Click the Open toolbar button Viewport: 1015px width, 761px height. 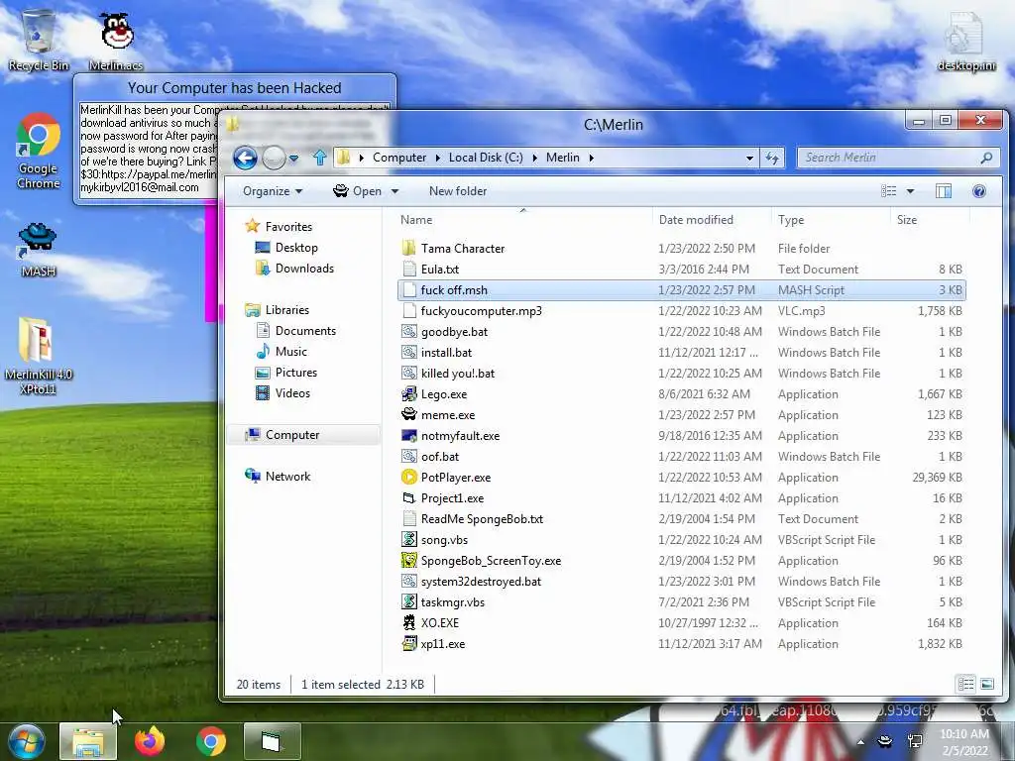[357, 191]
